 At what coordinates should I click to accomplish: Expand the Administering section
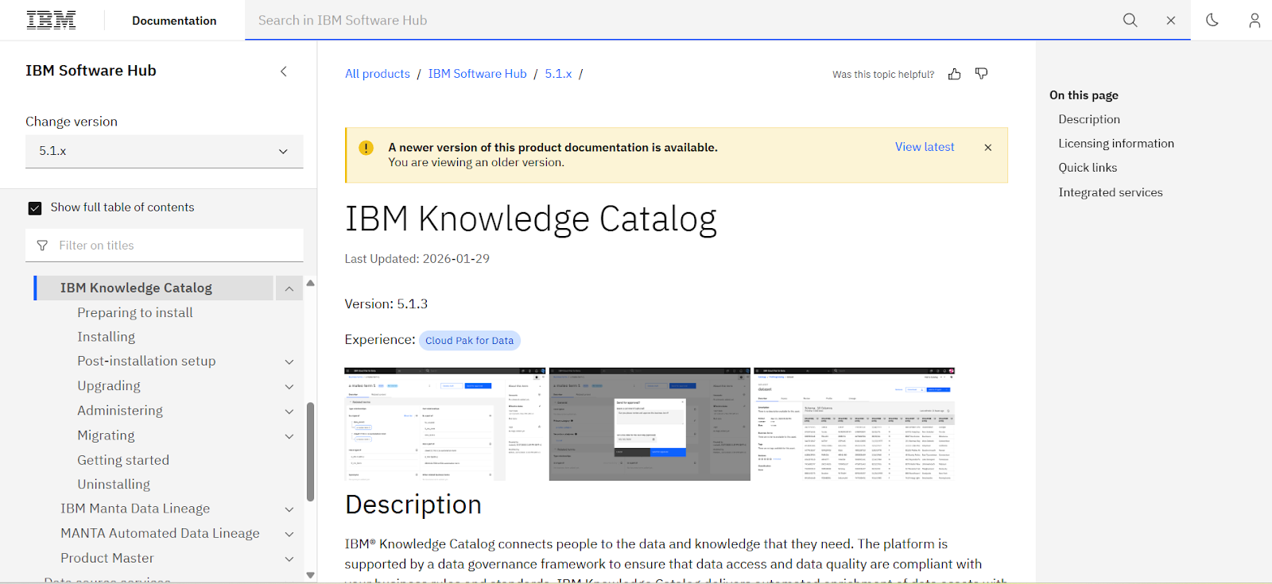coord(289,412)
